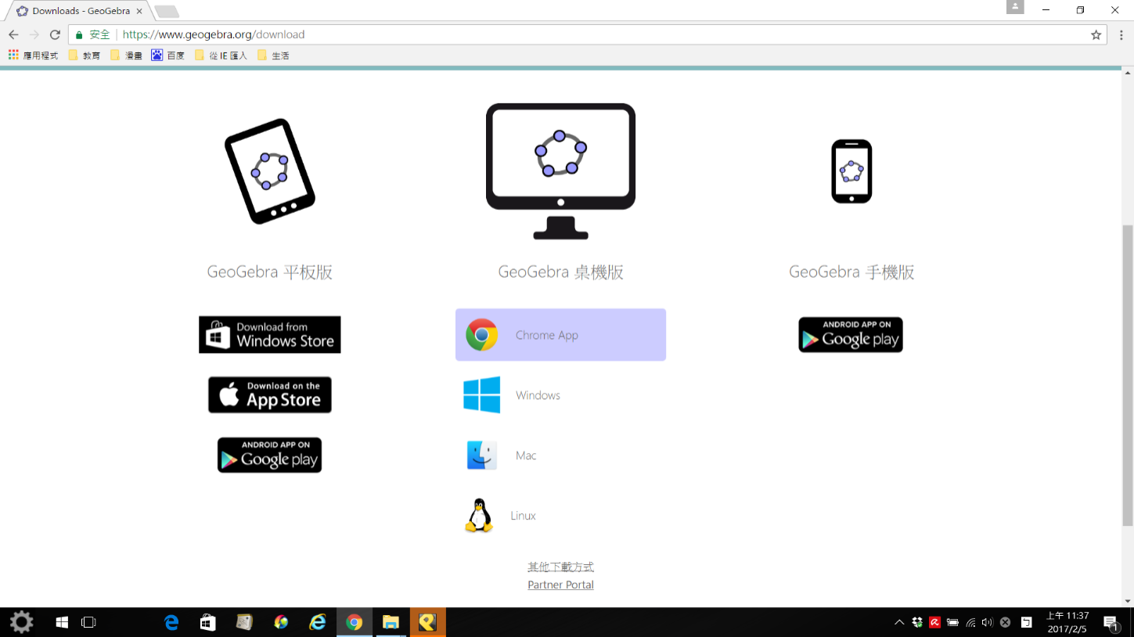Choose the Mac download text link
The width and height of the screenshot is (1134, 637).
(526, 455)
